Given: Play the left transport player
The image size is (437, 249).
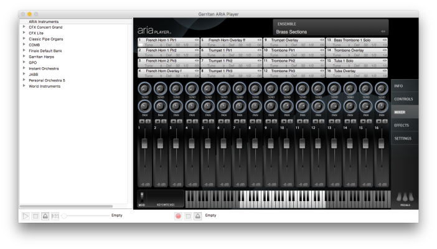Looking at the screenshot, I should (x=26, y=216).
